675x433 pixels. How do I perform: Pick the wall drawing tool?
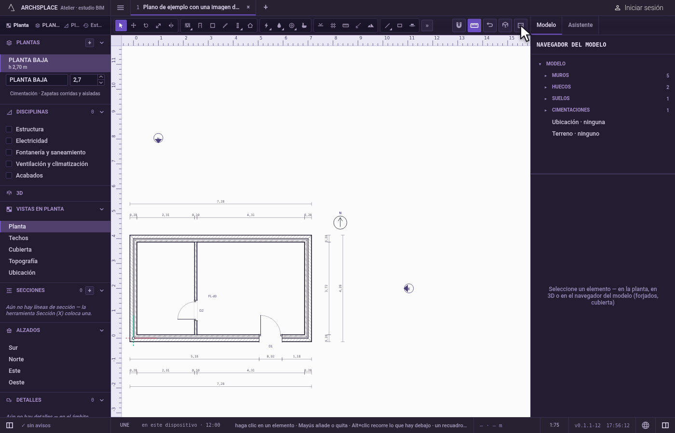coord(188,25)
